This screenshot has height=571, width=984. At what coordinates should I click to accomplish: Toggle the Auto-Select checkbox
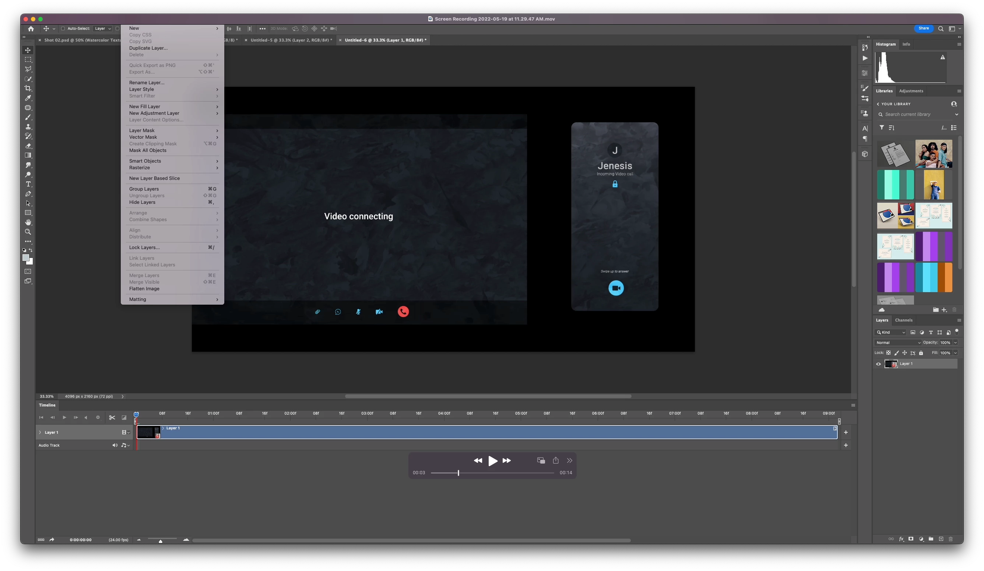point(63,28)
